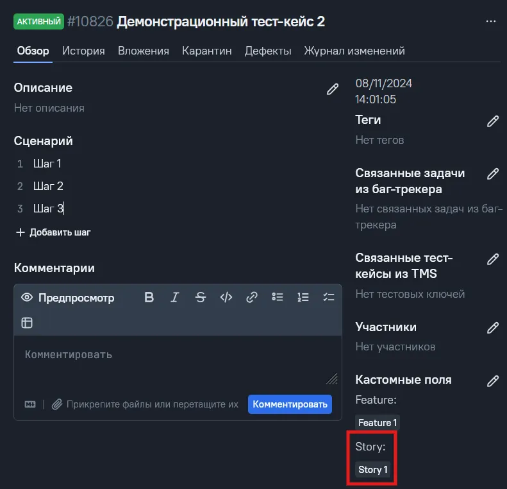
Task: Select scenario step Шаг 2
Action: click(x=48, y=186)
